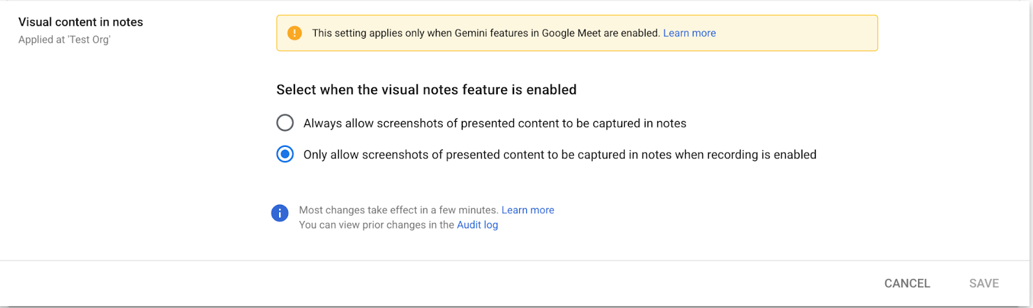This screenshot has width=1033, height=308.
Task: Click empty area of the yellow warning banner
Action: 797,33
